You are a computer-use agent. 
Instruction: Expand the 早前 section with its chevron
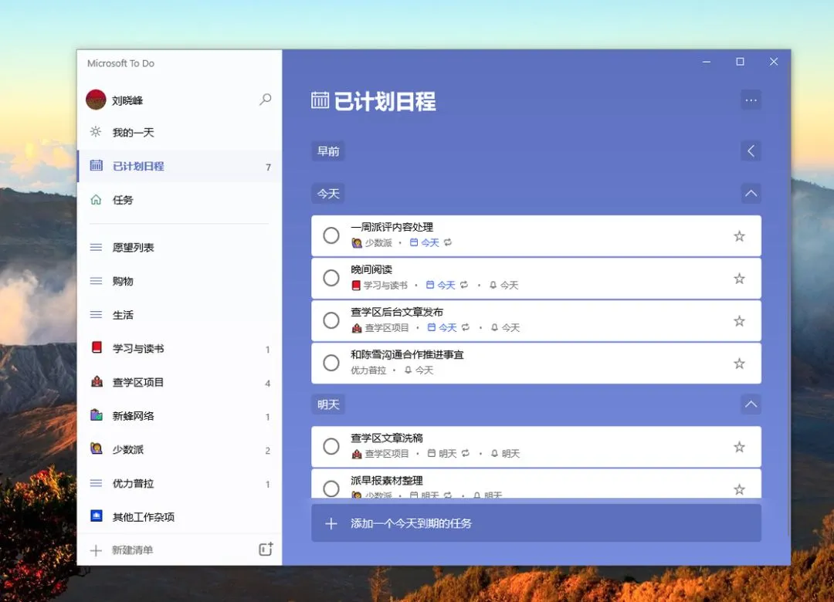pyautogui.click(x=751, y=151)
